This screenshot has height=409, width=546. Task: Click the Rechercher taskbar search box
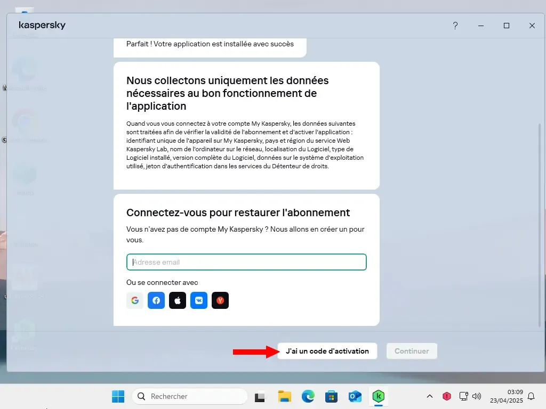(190, 396)
